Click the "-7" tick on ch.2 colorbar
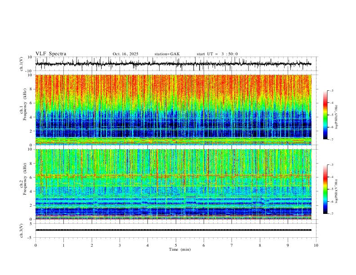This screenshot has width=356, height=275. coord(331,214)
